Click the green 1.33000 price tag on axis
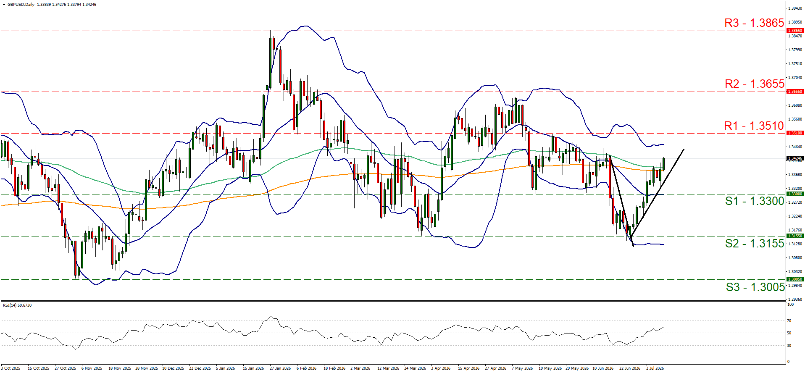The image size is (805, 373). coord(795,194)
